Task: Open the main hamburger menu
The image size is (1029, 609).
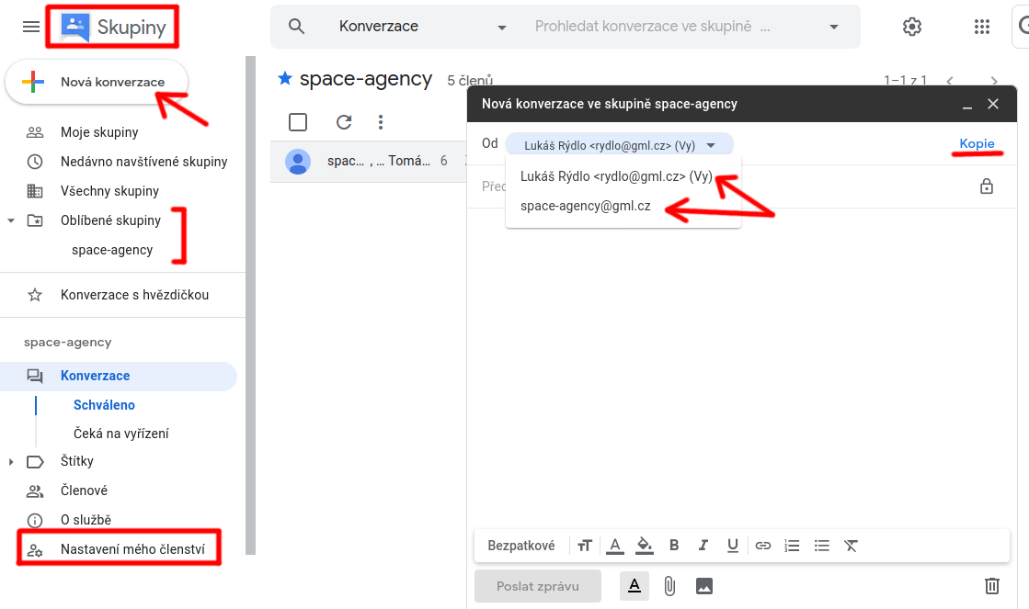Action: (31, 27)
